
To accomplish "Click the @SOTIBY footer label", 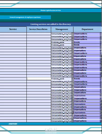I will pyautogui.click(x=13, y=124).
